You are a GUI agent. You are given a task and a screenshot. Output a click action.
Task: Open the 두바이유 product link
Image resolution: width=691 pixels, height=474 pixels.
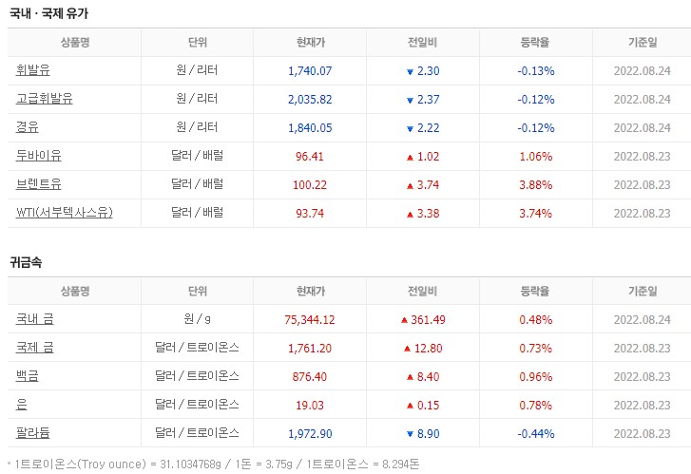pos(38,156)
